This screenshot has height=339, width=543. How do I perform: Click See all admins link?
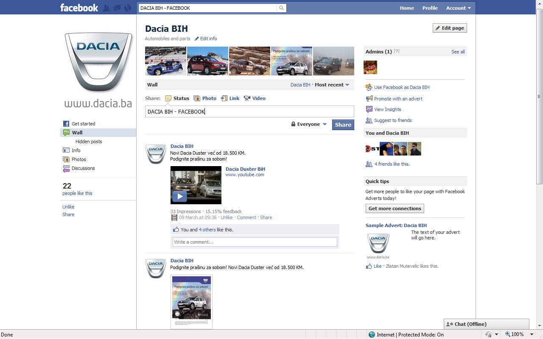(458, 52)
